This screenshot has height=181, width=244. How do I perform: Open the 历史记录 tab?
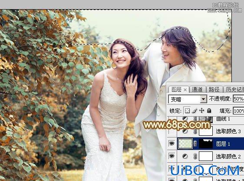tap(234, 90)
